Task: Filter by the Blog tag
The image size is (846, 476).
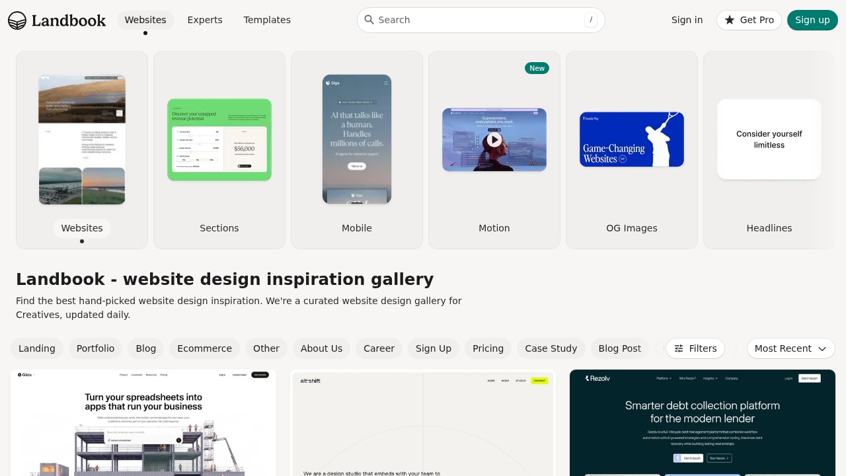Action: (146, 348)
